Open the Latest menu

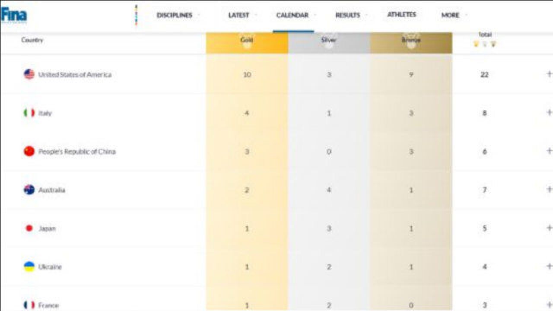pos(238,15)
